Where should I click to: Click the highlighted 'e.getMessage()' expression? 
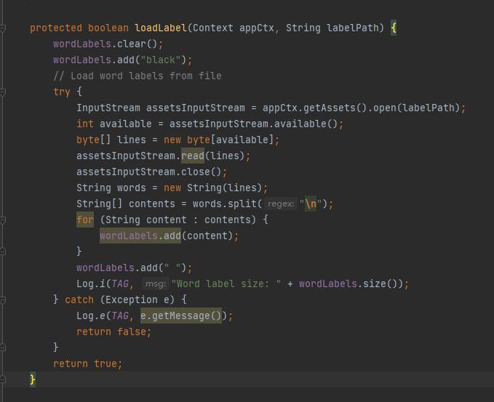(181, 315)
